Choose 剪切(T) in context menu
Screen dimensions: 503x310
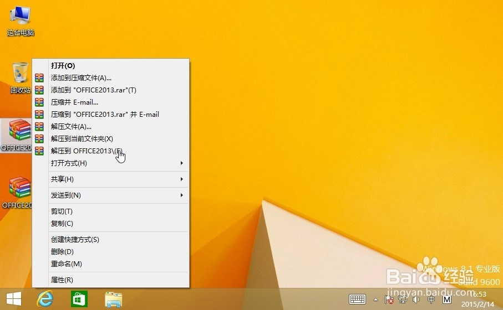pos(111,211)
